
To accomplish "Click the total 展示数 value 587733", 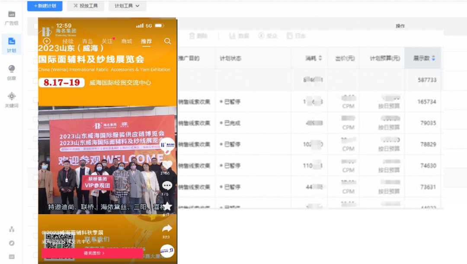I will 427,80.
